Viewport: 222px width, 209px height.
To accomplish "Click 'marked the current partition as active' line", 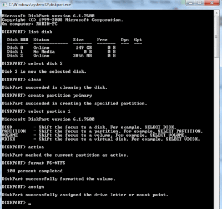I will (65, 155).
